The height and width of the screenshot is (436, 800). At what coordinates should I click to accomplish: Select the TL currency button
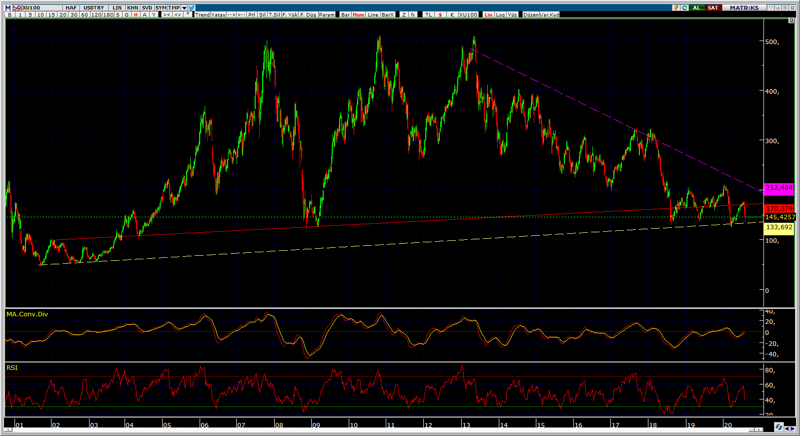click(428, 15)
